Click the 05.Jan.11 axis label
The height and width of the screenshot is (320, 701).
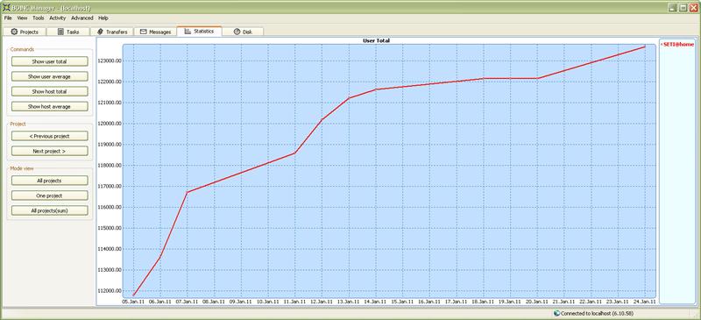pyautogui.click(x=133, y=302)
